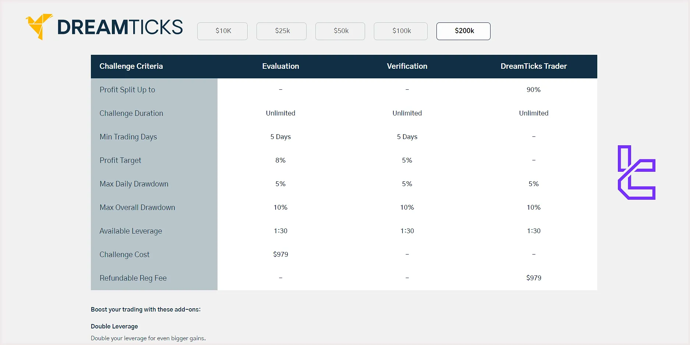Image resolution: width=690 pixels, height=345 pixels.
Task: Click the Max Overall Drawdown row label
Action: [x=137, y=207]
